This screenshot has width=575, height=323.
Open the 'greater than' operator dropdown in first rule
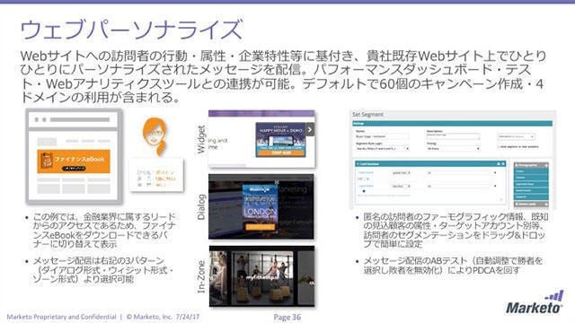pyautogui.click(x=401, y=173)
